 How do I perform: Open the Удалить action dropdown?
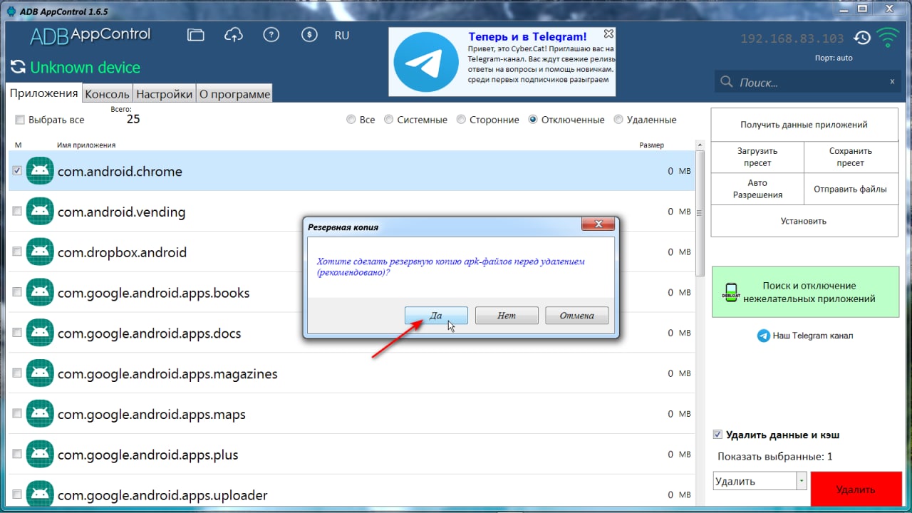802,481
